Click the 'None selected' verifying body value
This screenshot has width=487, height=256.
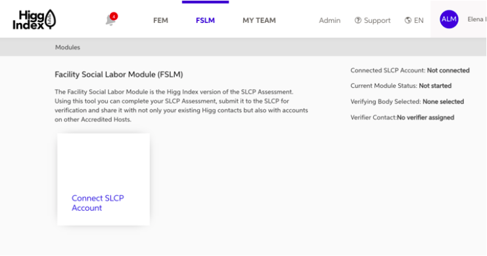click(443, 101)
